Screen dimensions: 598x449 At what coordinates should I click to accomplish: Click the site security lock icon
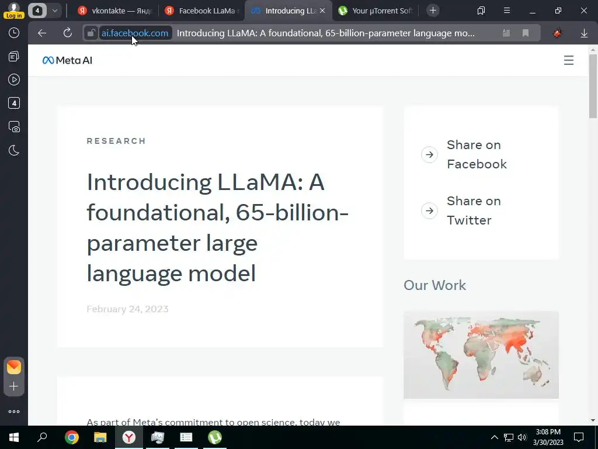click(x=91, y=33)
